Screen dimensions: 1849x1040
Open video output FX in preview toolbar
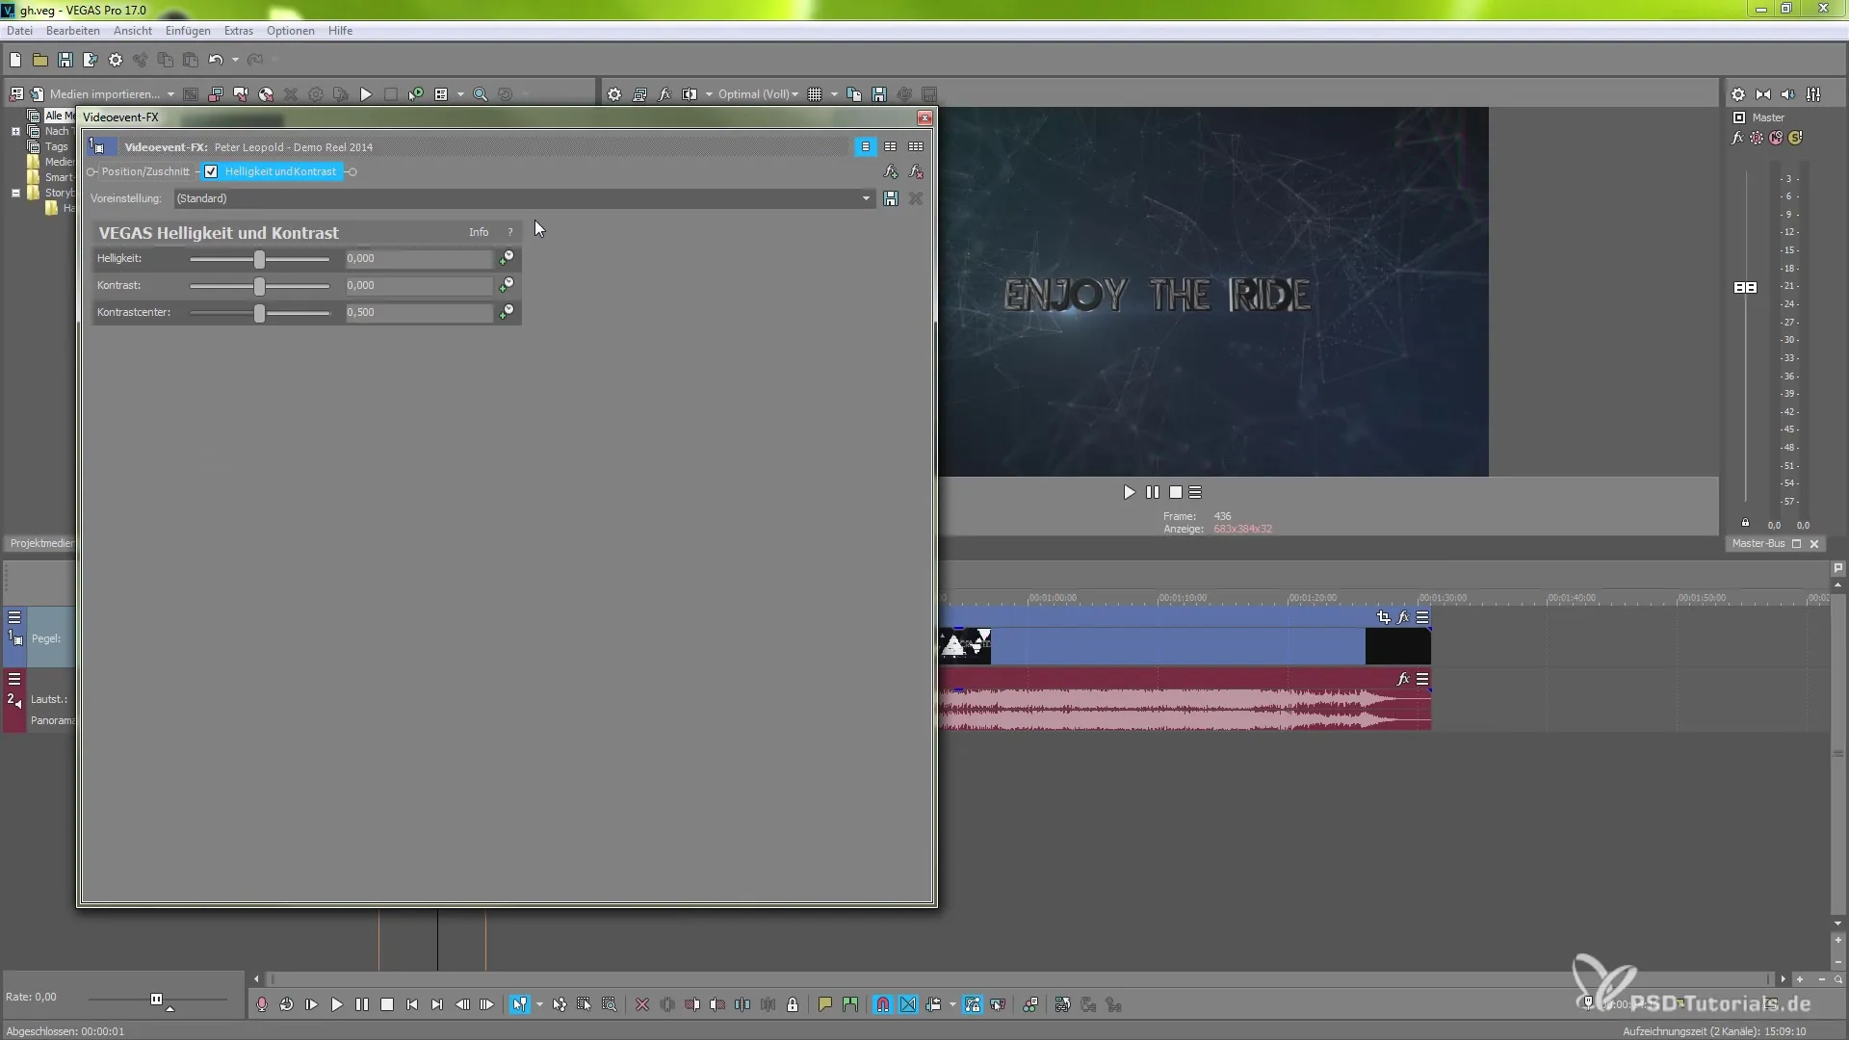[x=664, y=94]
